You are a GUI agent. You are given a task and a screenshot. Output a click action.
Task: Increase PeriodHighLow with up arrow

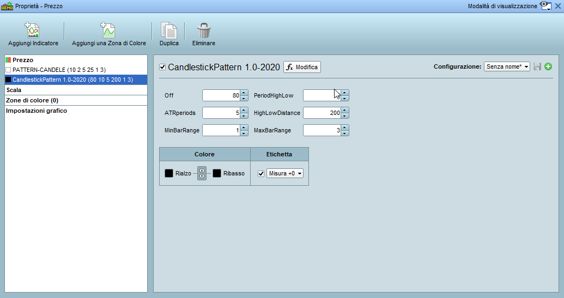(344, 93)
